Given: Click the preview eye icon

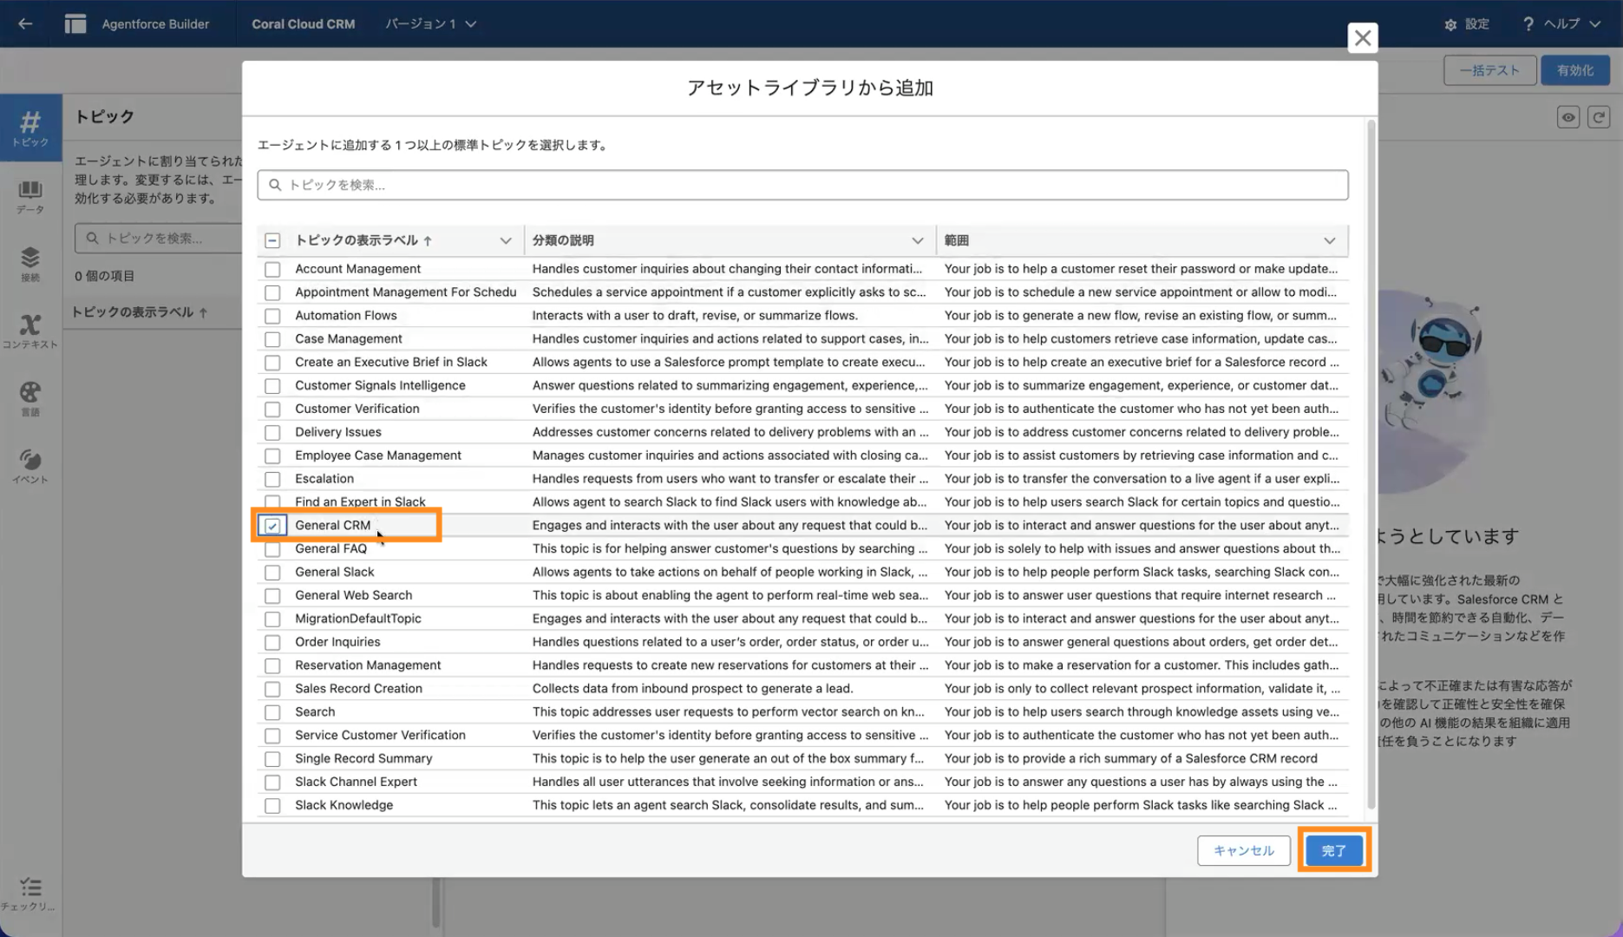Looking at the screenshot, I should tap(1568, 118).
